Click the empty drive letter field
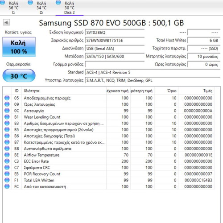 click(115, 64)
